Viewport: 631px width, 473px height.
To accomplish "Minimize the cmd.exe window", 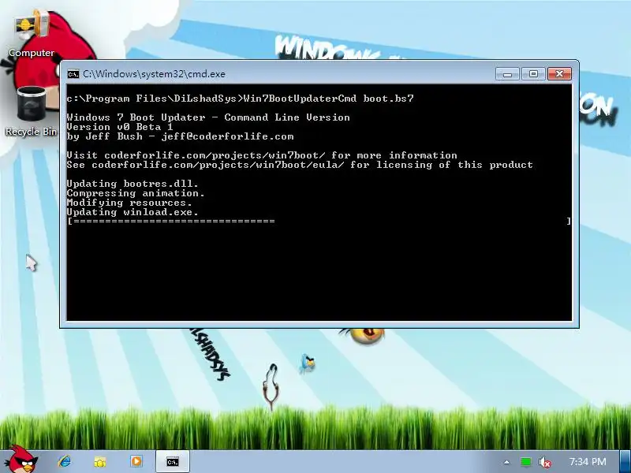I will 507,74.
